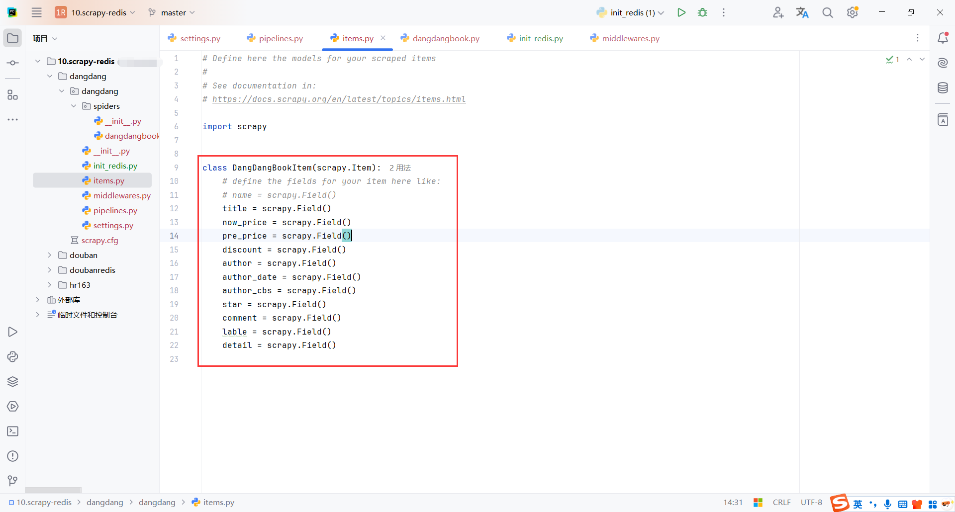Screen dimensions: 955x512
Task: Click the CRLF line separator indicator
Action: pyautogui.click(x=782, y=502)
